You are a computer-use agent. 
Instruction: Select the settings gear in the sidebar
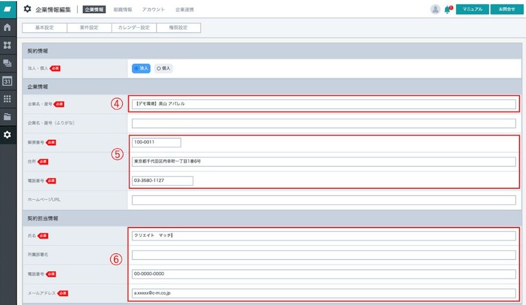point(8,135)
